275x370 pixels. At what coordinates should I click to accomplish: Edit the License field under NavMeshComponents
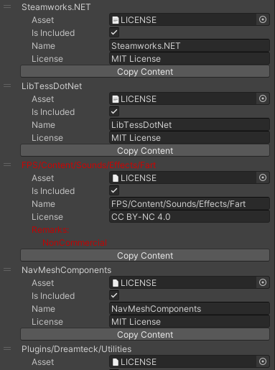pyautogui.click(x=190, y=322)
